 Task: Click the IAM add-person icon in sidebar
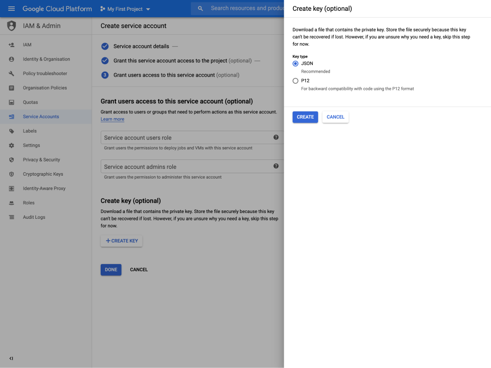[11, 45]
